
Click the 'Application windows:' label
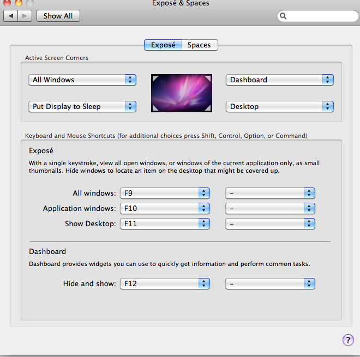click(80, 208)
